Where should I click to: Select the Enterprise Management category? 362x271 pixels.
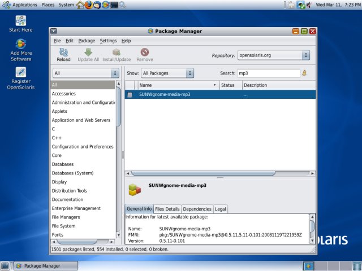[x=83, y=208]
